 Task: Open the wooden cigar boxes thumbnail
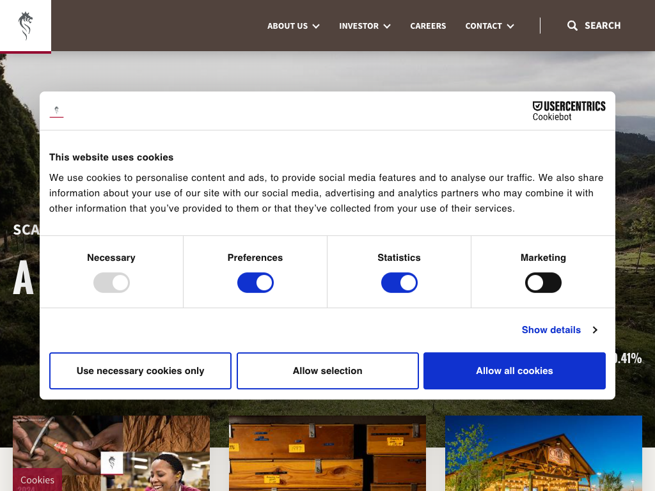(327, 453)
